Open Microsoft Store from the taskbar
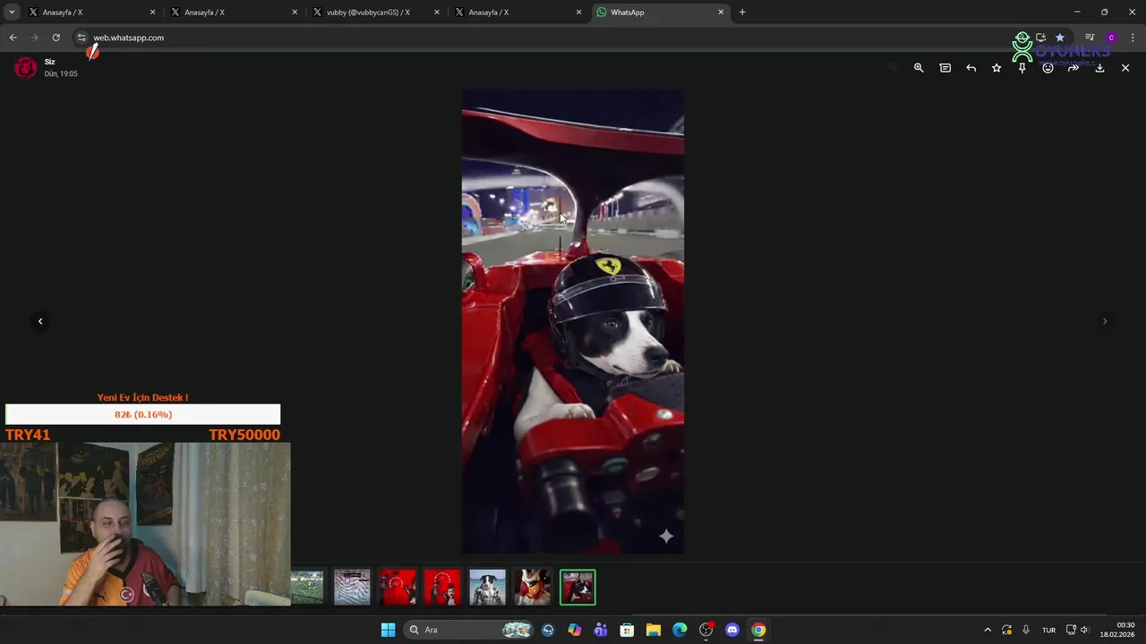 (627, 630)
